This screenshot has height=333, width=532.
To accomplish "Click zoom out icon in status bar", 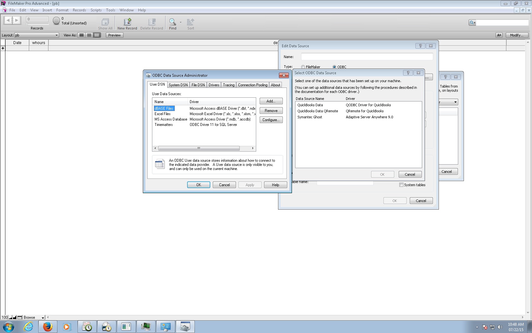I will [11, 317].
